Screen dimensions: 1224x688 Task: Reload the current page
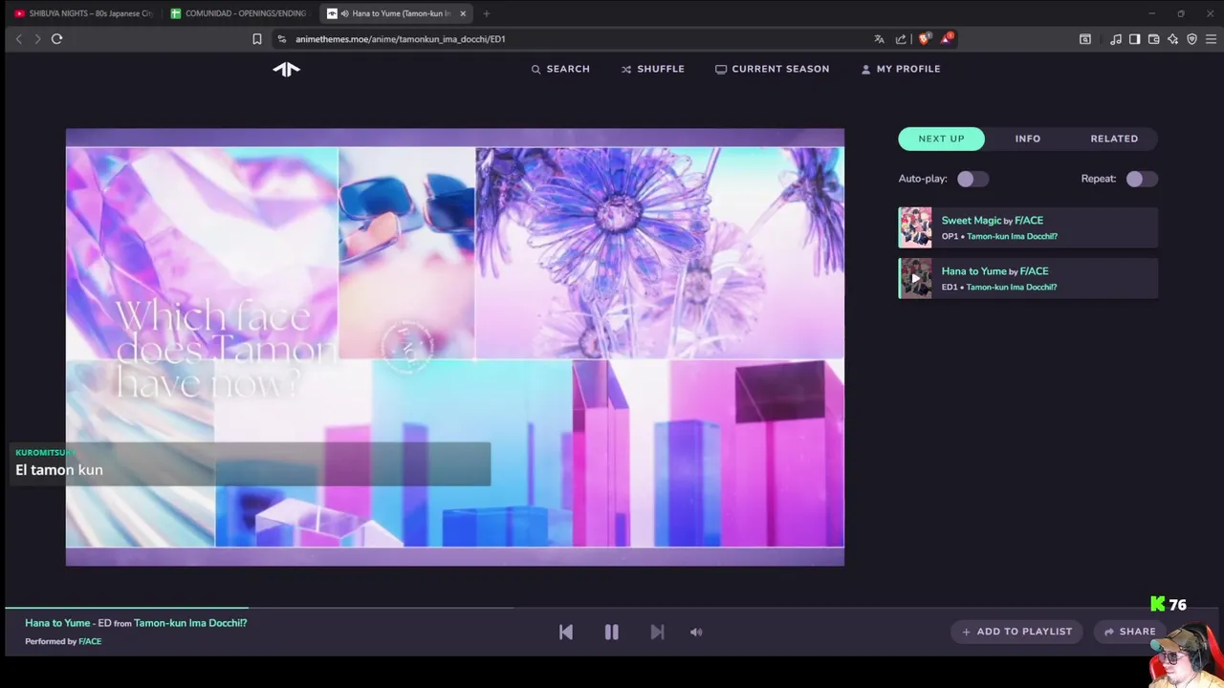(57, 39)
